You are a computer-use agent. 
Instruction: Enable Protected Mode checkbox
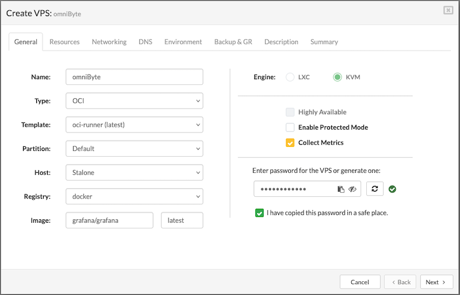tap(290, 127)
